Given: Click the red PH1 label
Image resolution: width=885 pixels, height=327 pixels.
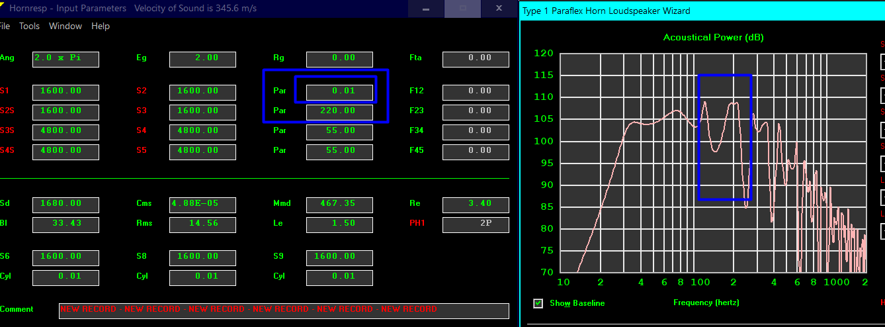Looking at the screenshot, I should pos(417,223).
